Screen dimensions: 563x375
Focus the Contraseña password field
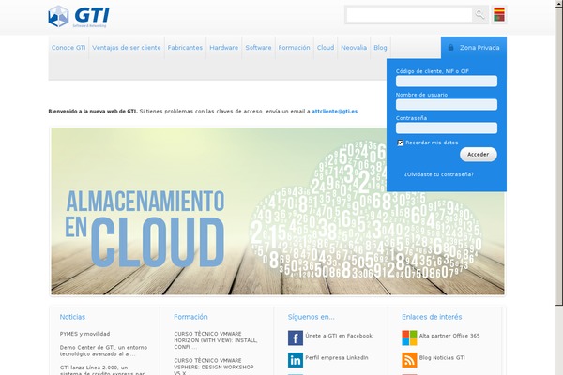pos(447,127)
